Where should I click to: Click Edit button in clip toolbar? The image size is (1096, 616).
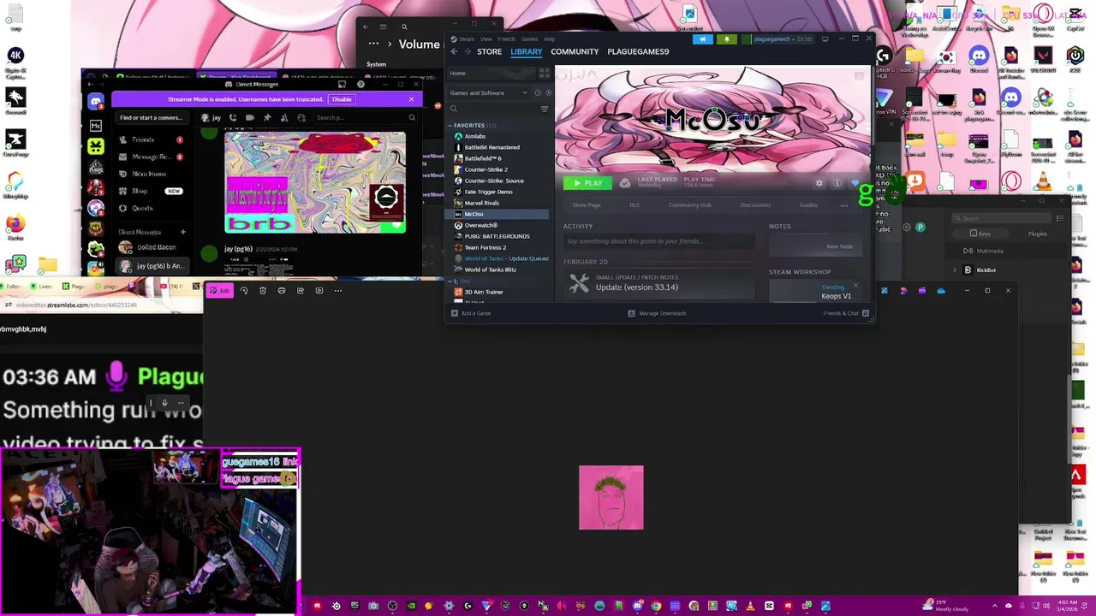tap(219, 291)
